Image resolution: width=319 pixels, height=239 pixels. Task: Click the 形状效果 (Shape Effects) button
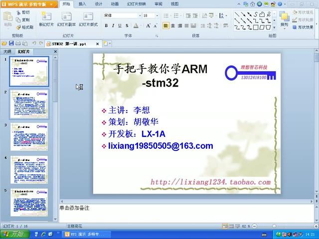click(x=303, y=27)
